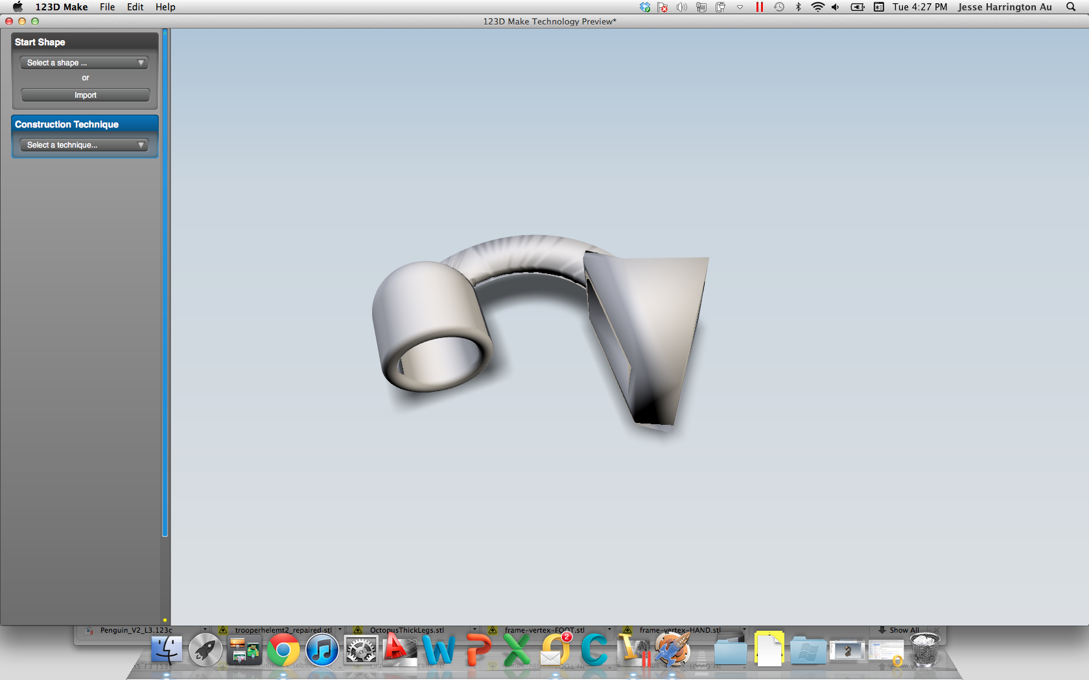The image size is (1089, 680).
Task: Click the left panel vertical scrollbar
Action: (x=165, y=282)
